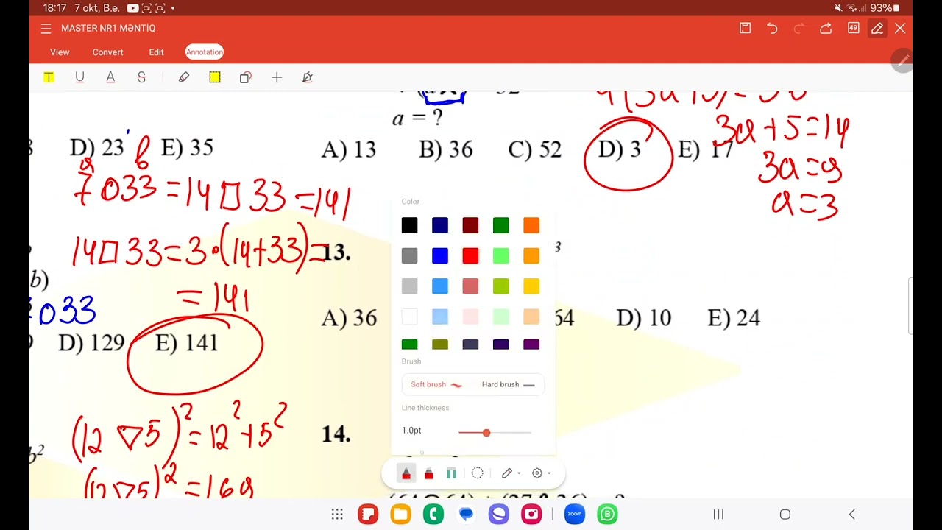This screenshot has height=530, width=942.
Task: Open the settings gear dropdown in floating toolbar
Action: (541, 473)
